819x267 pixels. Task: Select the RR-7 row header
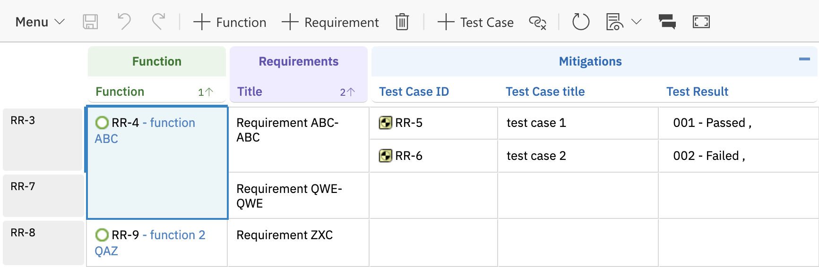coord(43,195)
